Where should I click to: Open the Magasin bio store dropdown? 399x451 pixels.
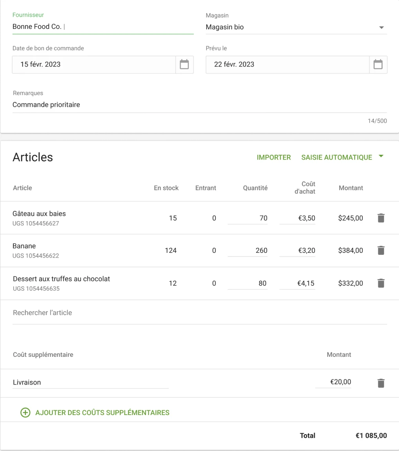381,27
